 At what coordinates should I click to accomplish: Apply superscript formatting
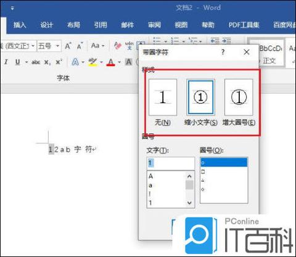tap(59, 62)
